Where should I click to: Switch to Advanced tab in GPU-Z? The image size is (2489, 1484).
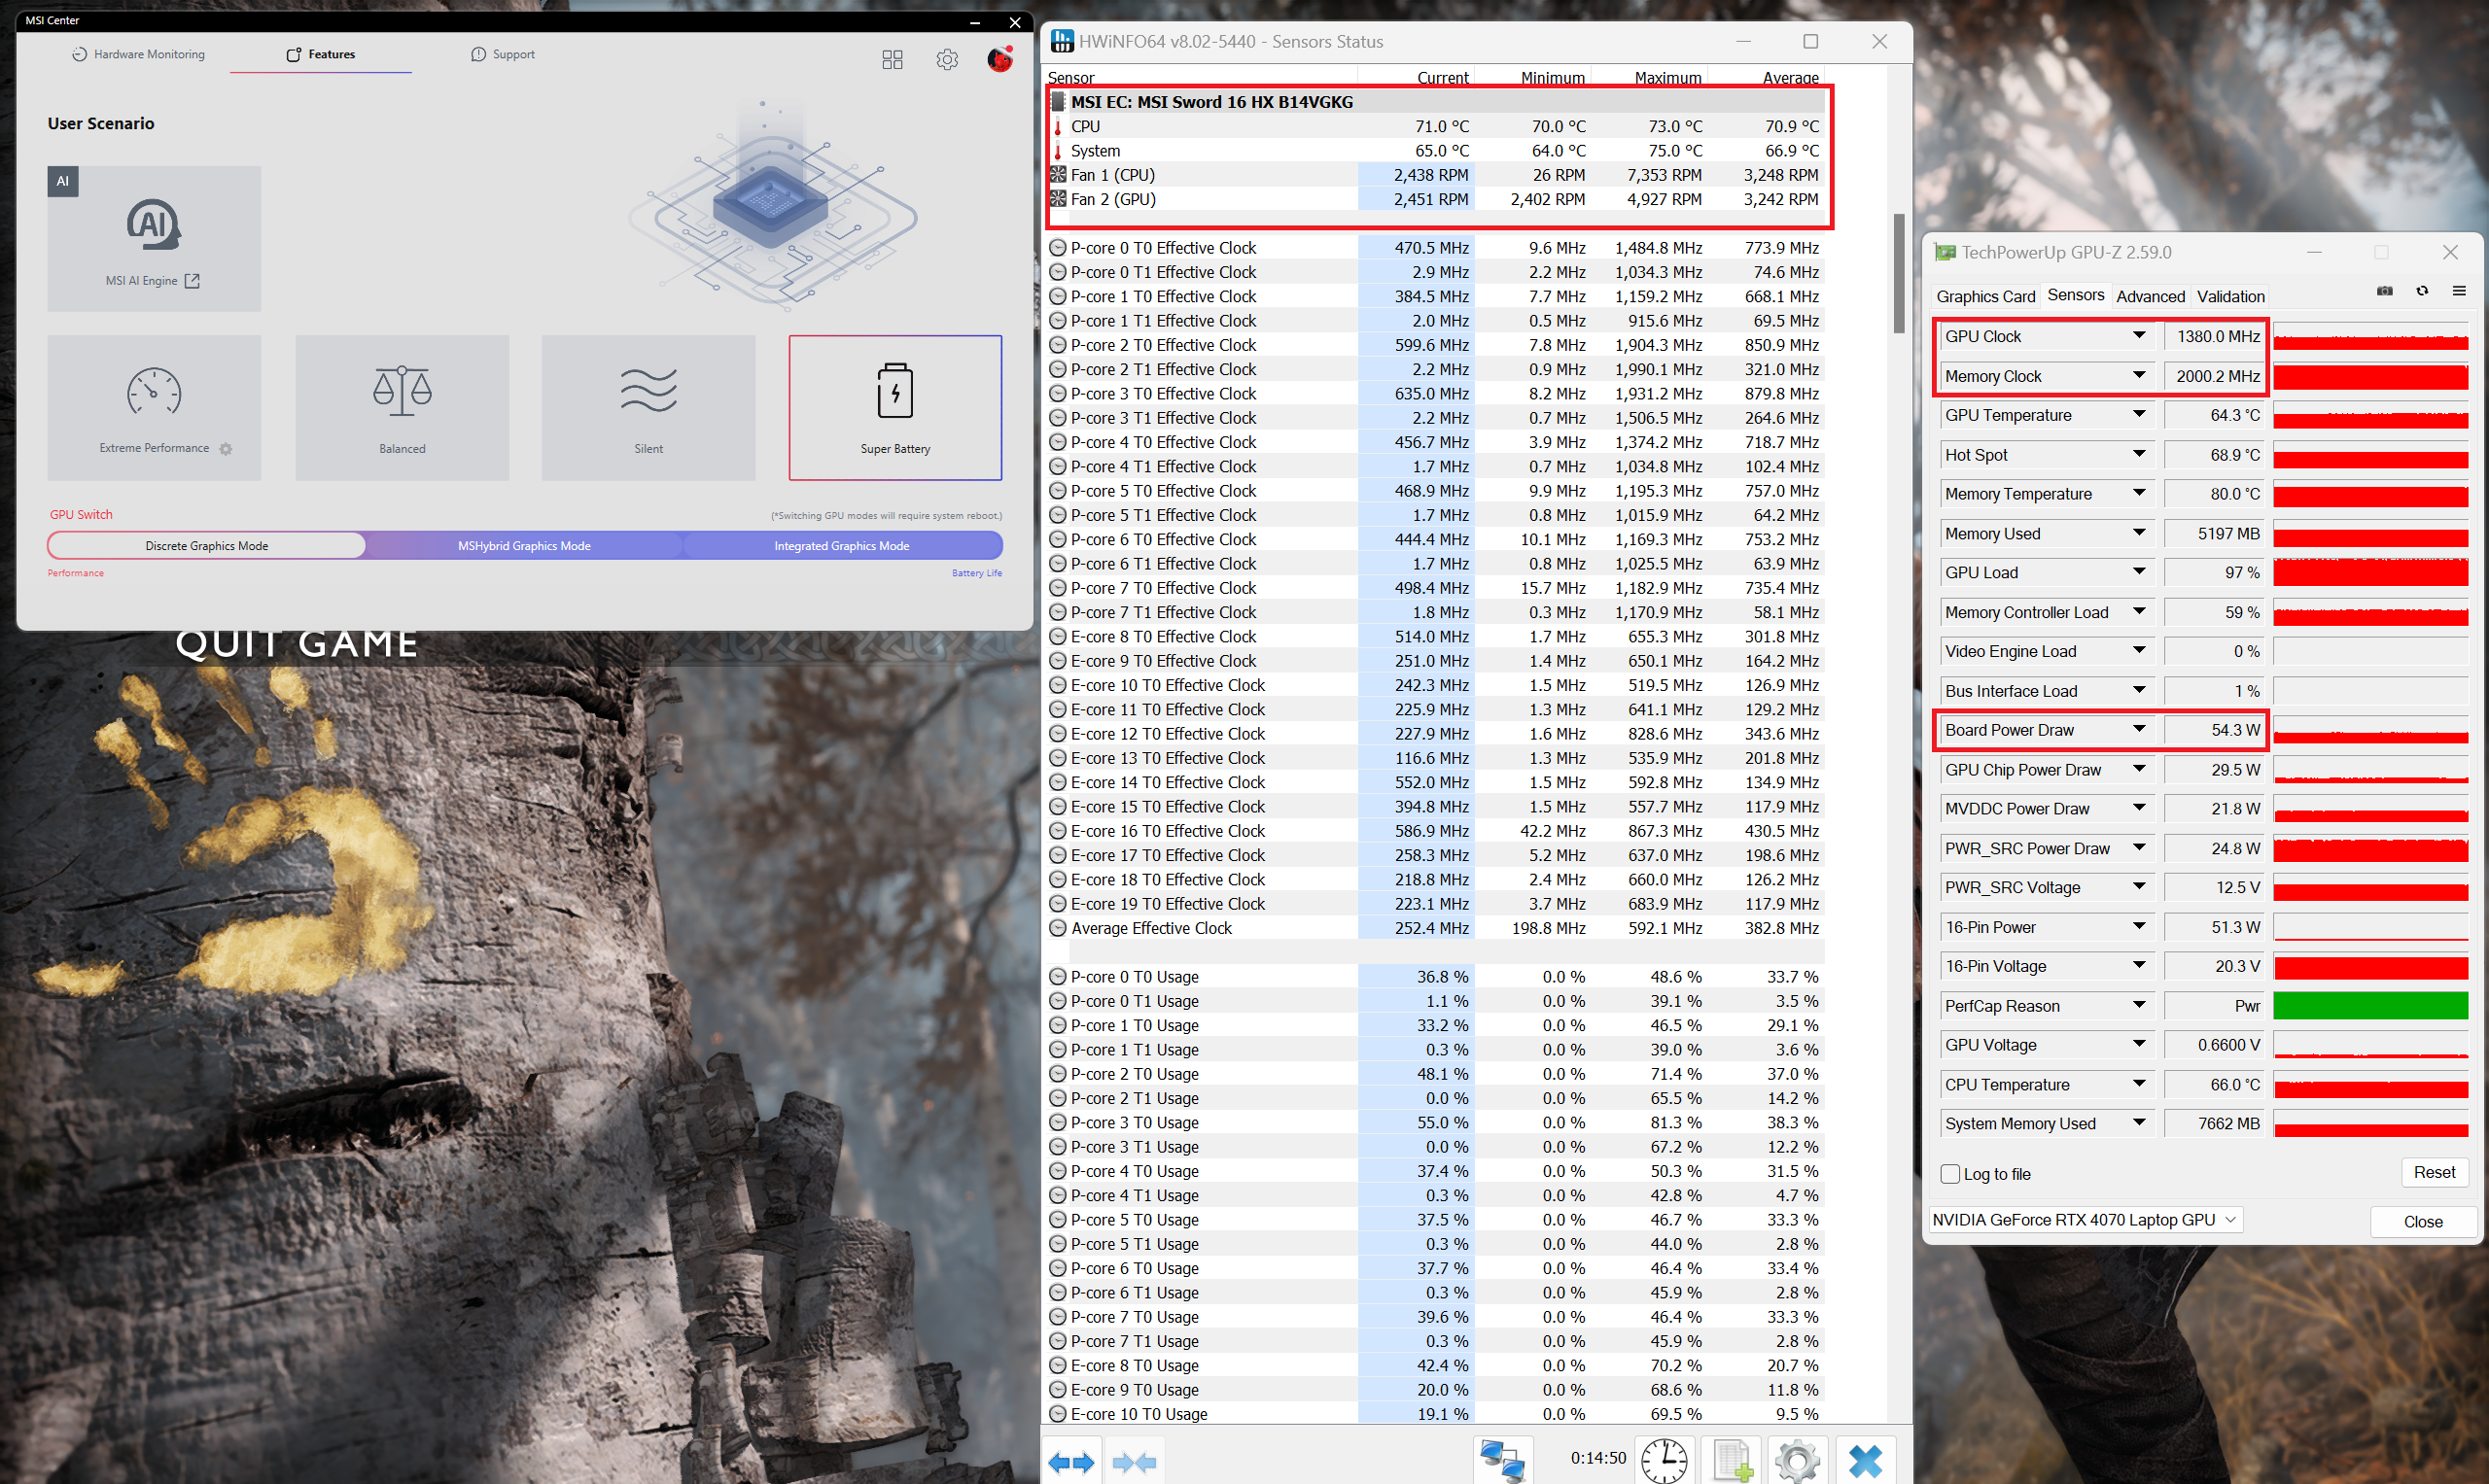click(2150, 296)
